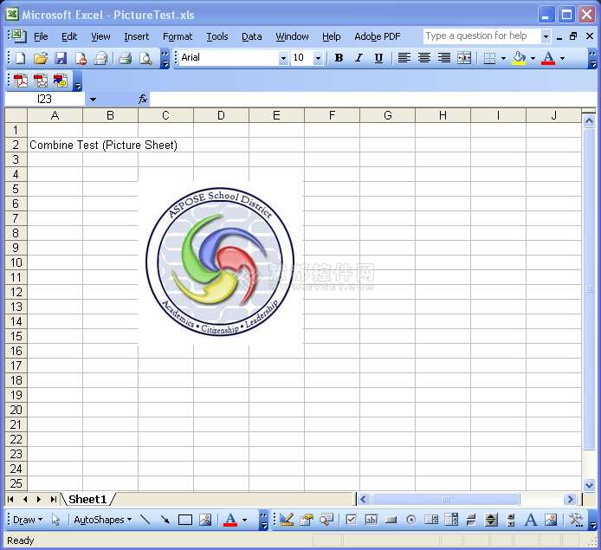Open the Format menu
Screen dimensions: 601x550
(x=178, y=36)
